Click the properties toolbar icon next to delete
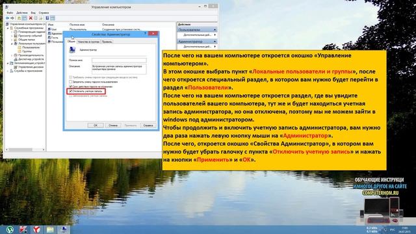Image resolution: width=416 pixels, height=234 pixels. [36, 18]
